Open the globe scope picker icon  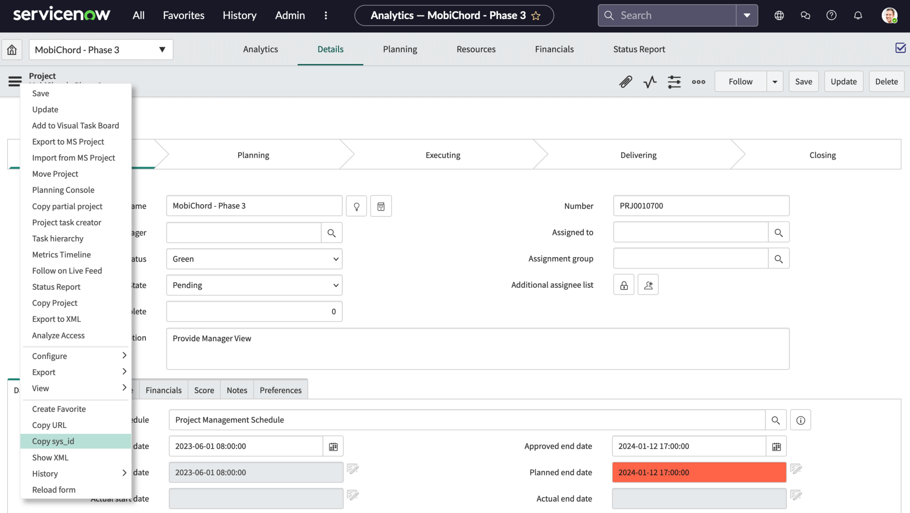779,16
